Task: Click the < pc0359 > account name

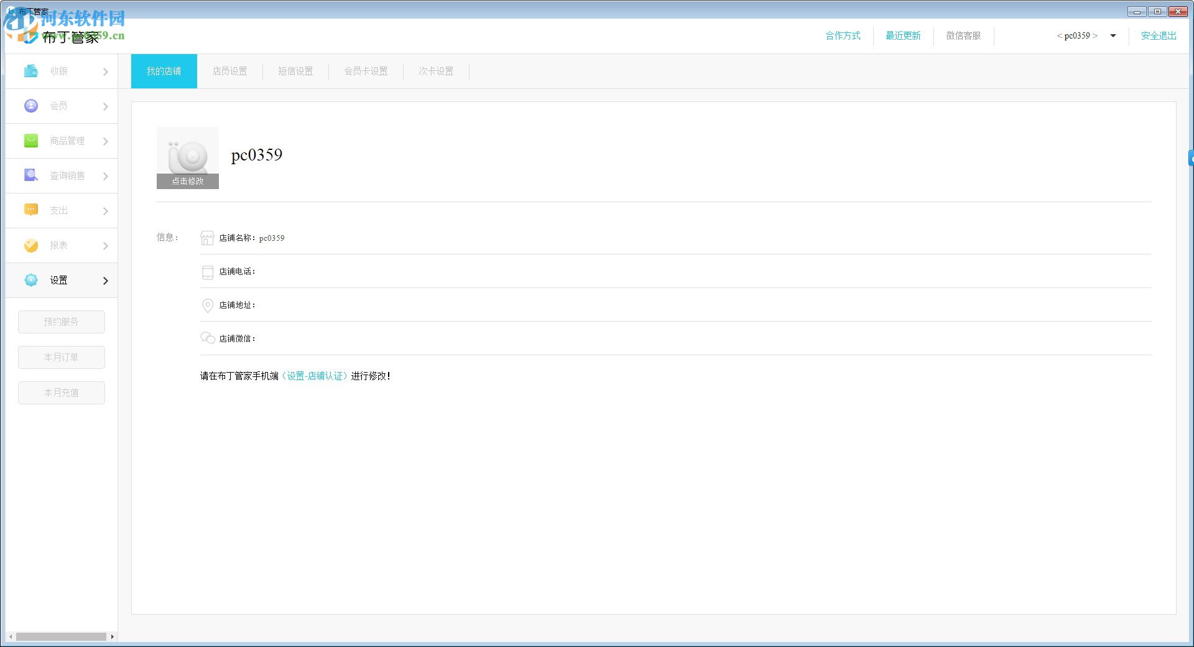Action: click(x=1077, y=35)
